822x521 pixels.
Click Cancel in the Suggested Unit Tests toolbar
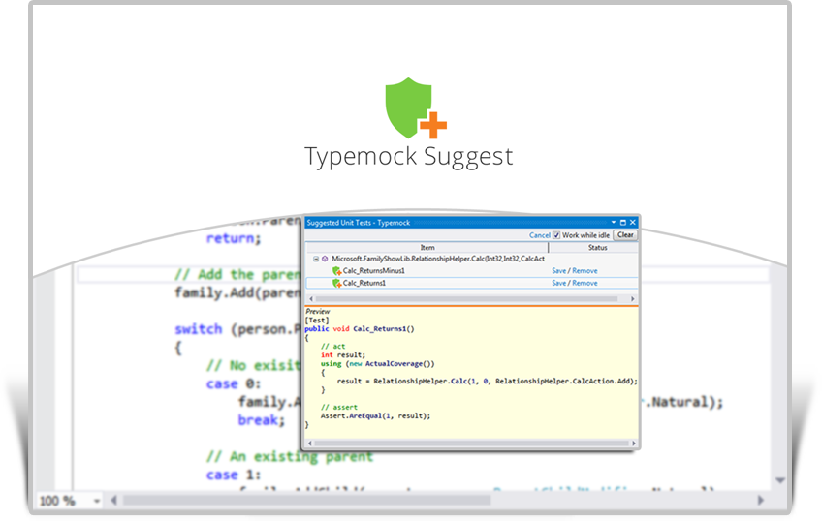point(539,235)
